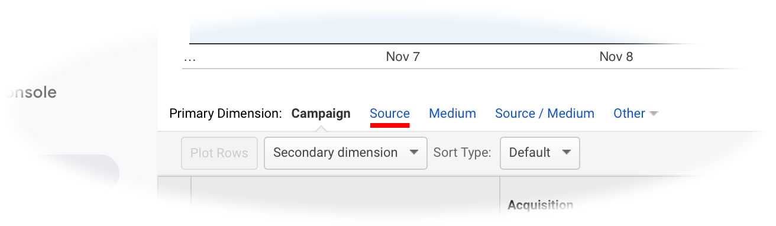Image resolution: width=776 pixels, height=226 pixels.
Task: Click the Primary Dimension label
Action: click(x=225, y=113)
